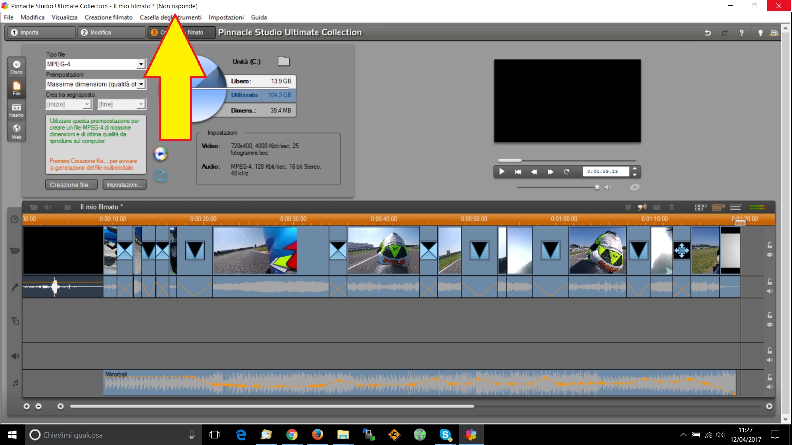The height and width of the screenshot is (445, 792).
Task: Switch to storyboard view icon
Action: coord(700,207)
